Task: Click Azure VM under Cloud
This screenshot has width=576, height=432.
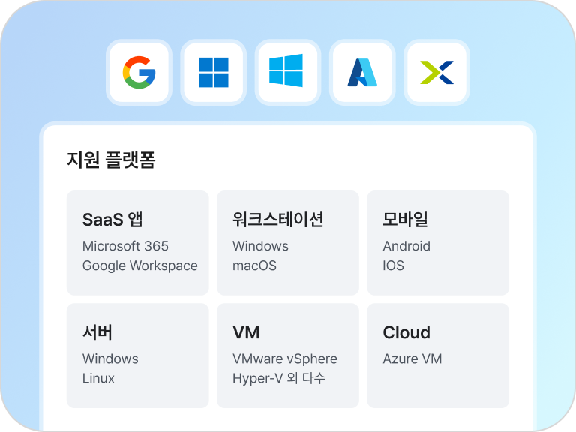Action: [x=412, y=358]
